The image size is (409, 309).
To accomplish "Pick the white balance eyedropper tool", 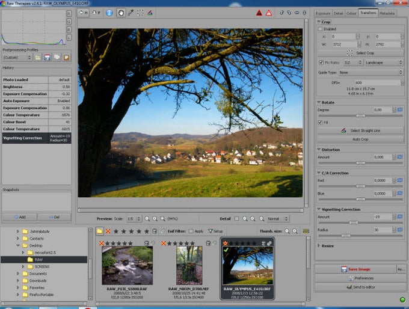I will pos(131,12).
